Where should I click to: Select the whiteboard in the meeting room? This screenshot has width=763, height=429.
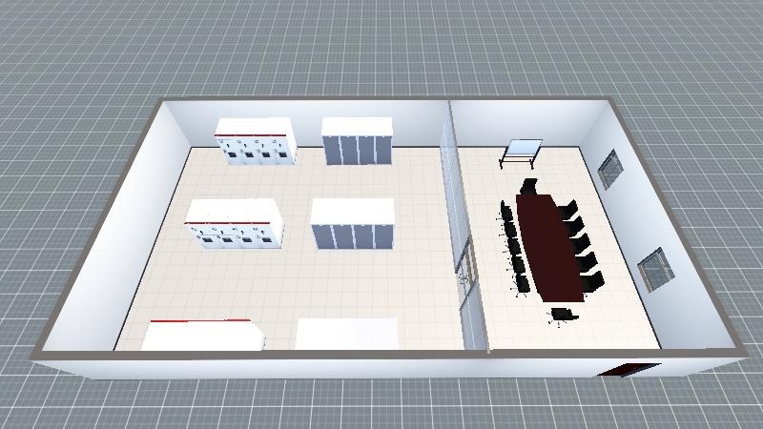(523, 151)
